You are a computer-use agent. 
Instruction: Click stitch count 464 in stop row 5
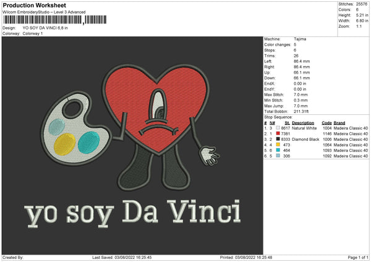pyautogui.click(x=286, y=150)
